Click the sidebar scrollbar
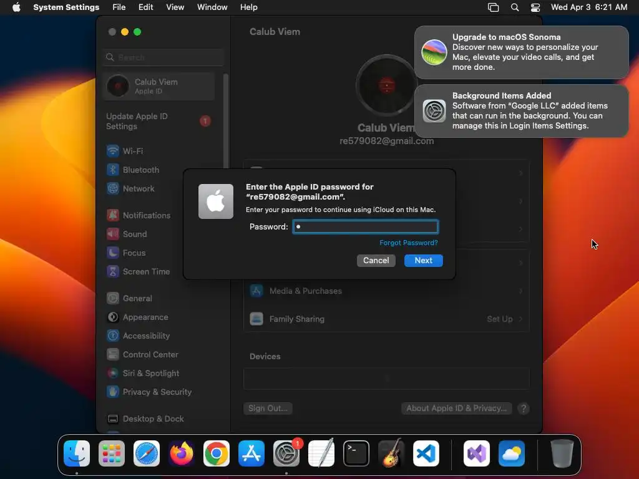The height and width of the screenshot is (479, 639). pyautogui.click(x=225, y=121)
